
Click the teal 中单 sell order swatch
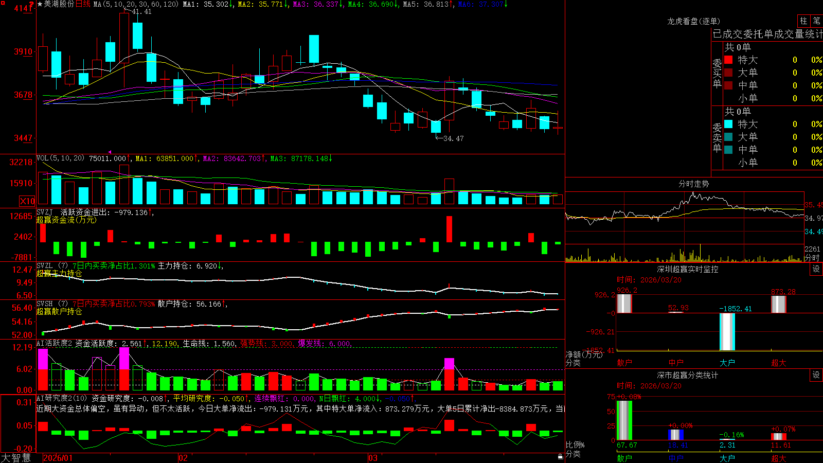[x=728, y=150]
